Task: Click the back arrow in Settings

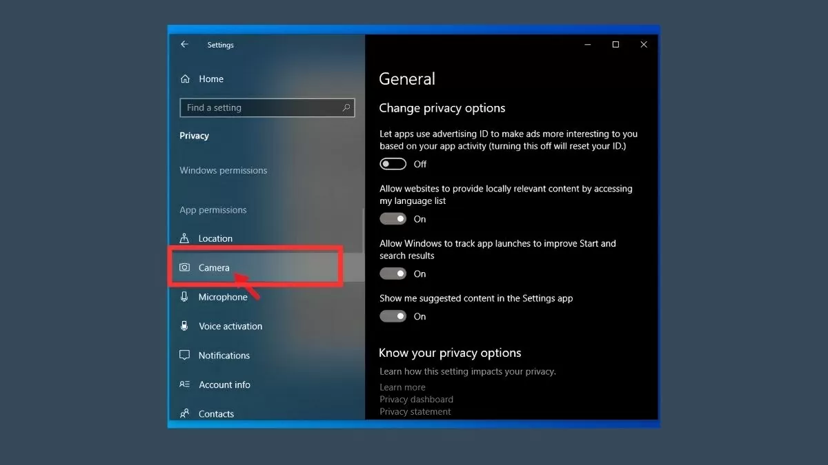Action: [x=184, y=45]
